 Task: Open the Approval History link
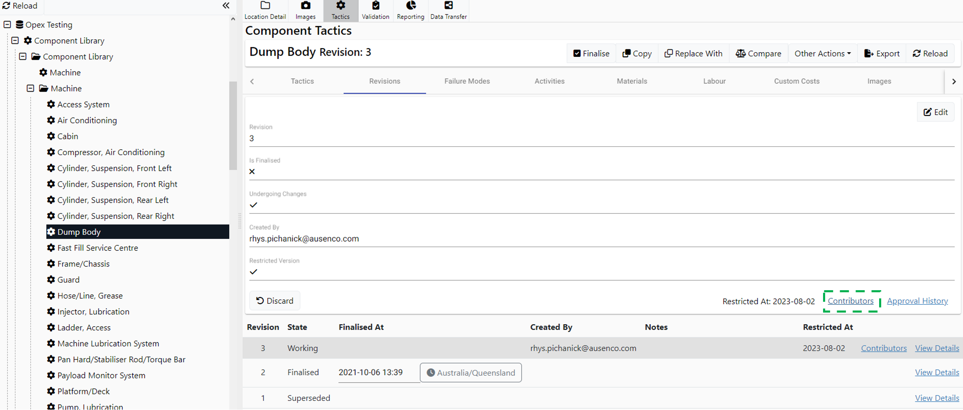pos(917,301)
